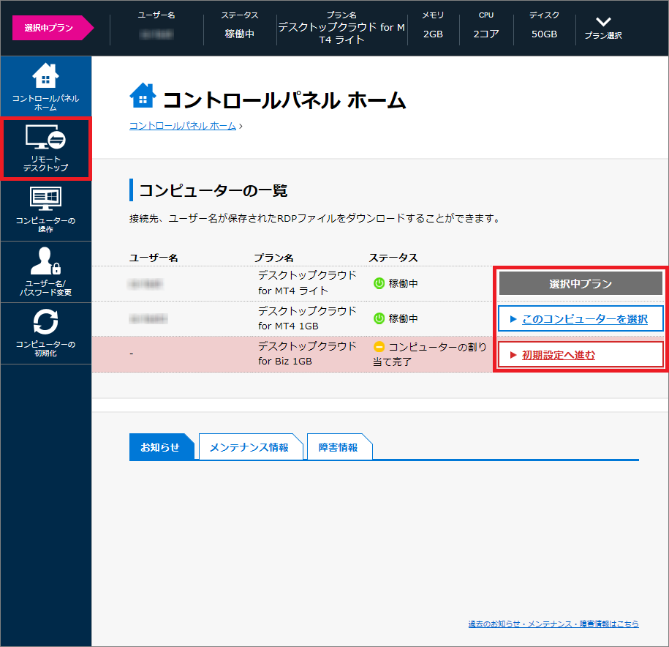The width and height of the screenshot is (669, 647).
Task: Click green power icon in MT4 ライト row
Action: (379, 283)
